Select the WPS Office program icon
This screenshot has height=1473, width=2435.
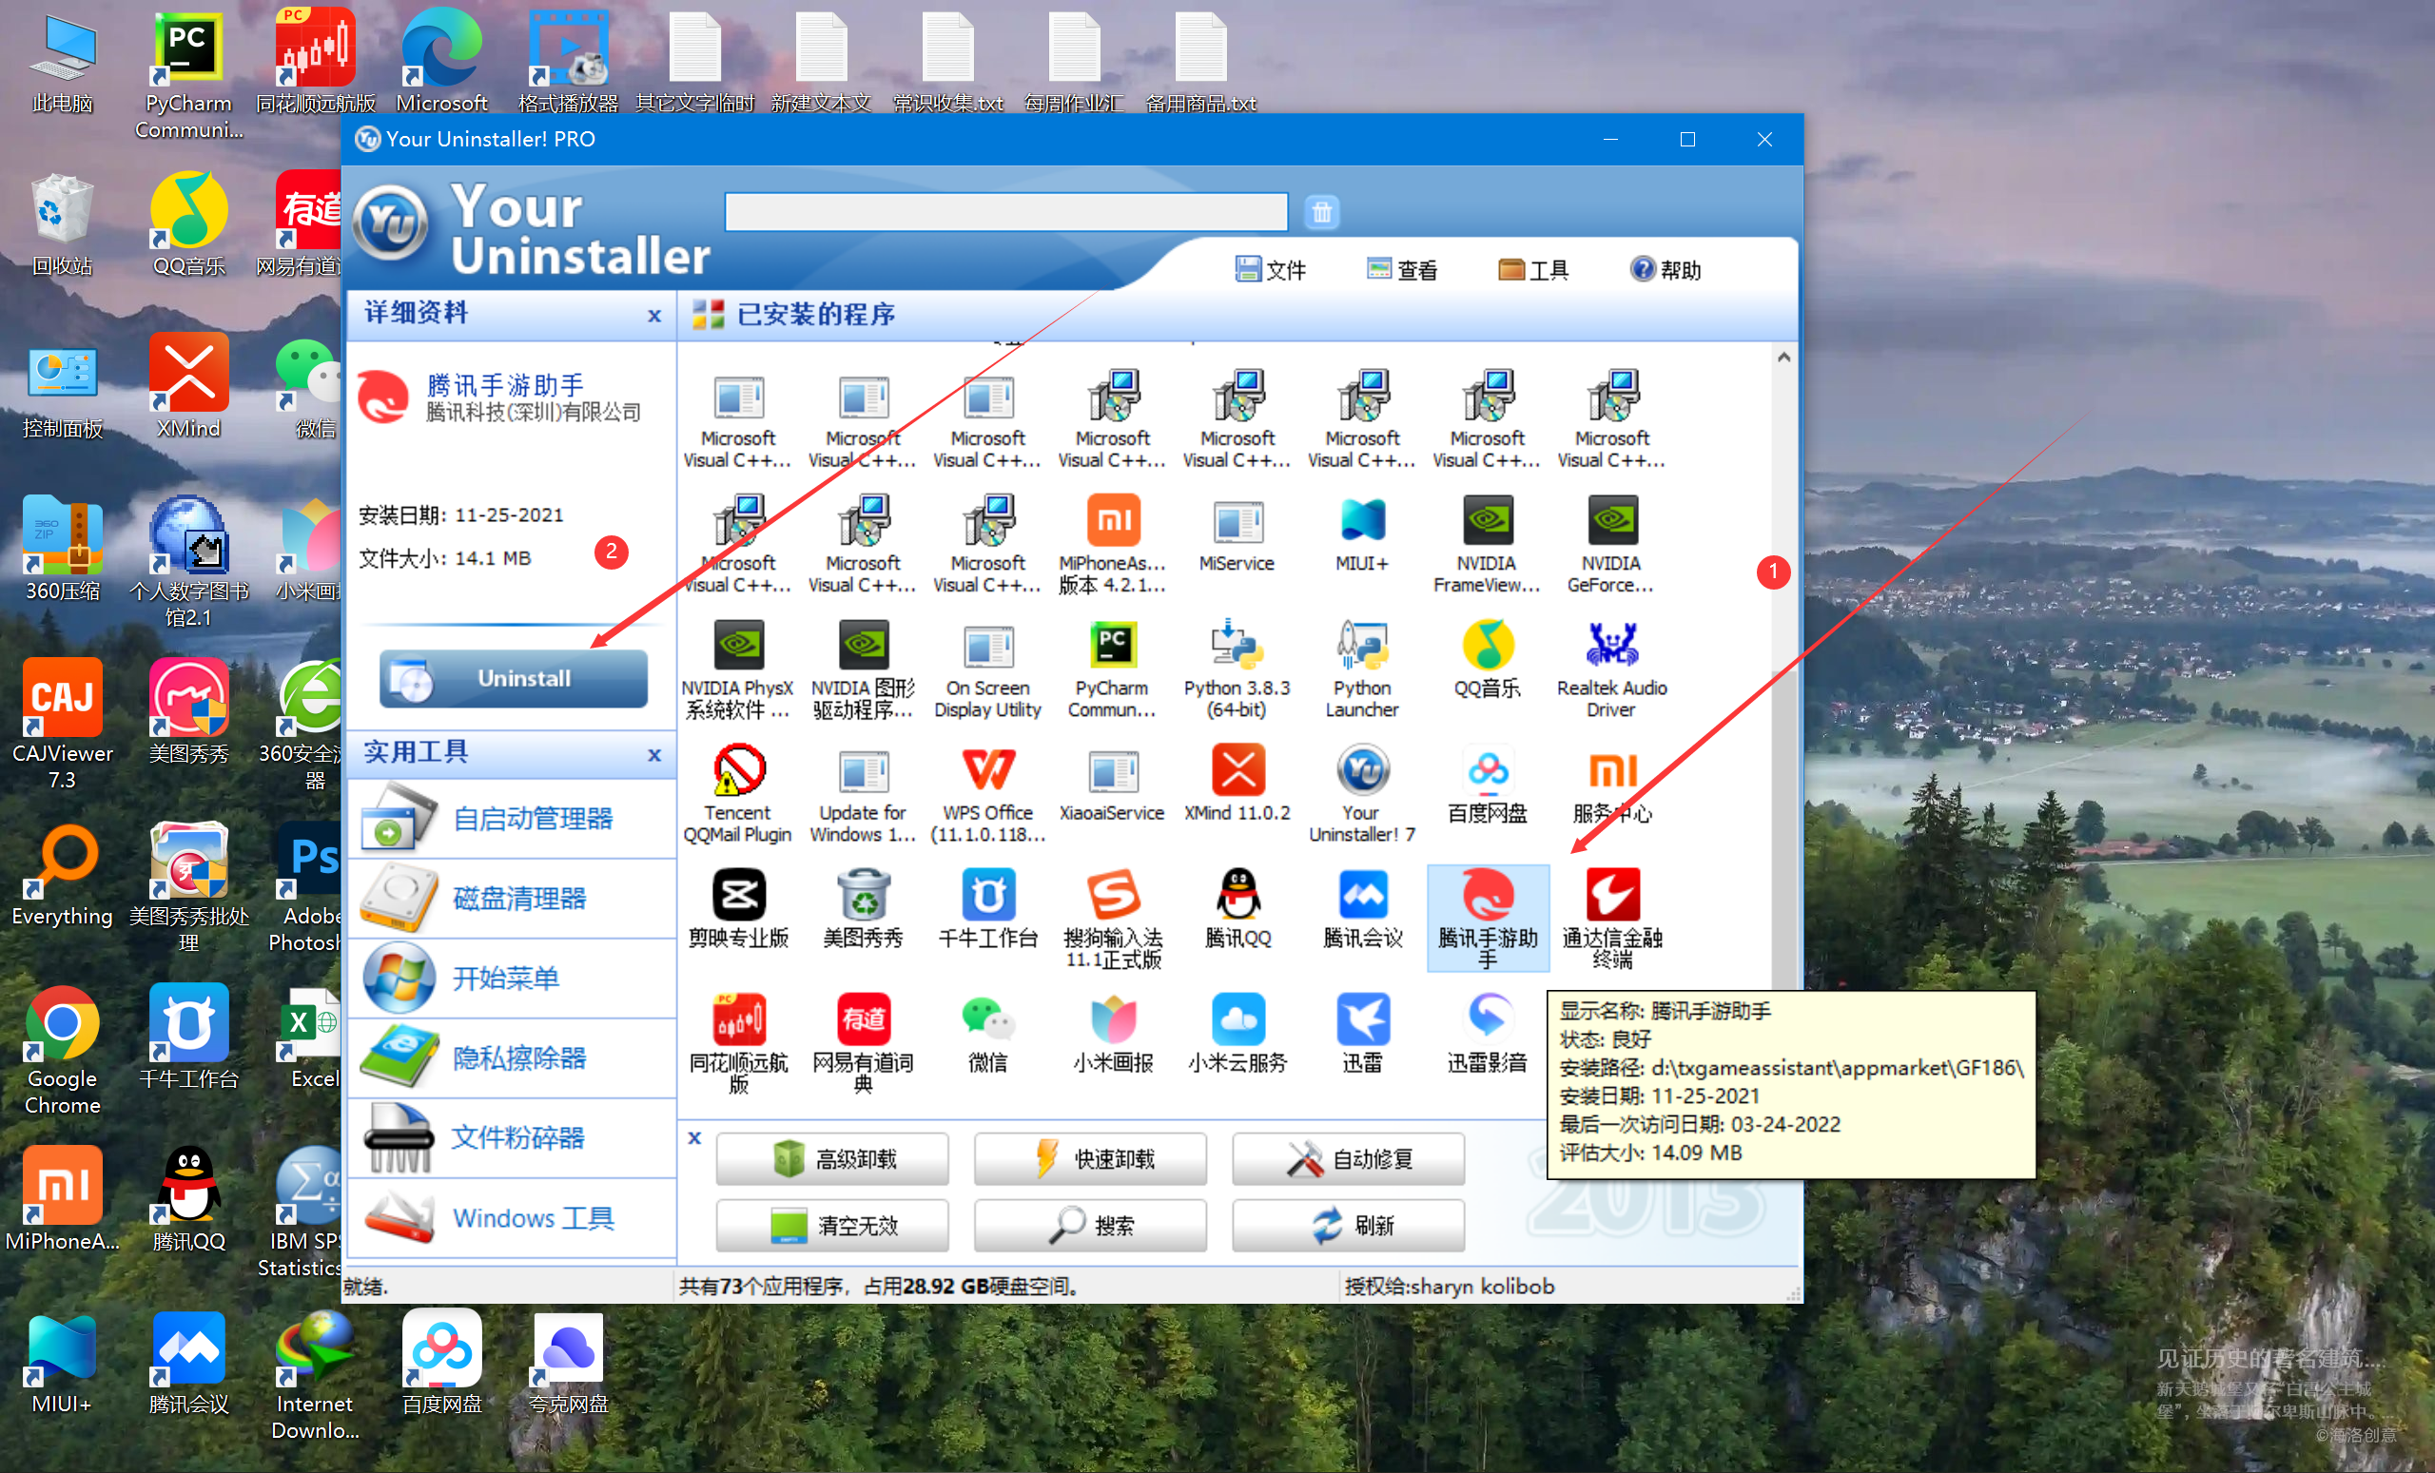pos(987,771)
